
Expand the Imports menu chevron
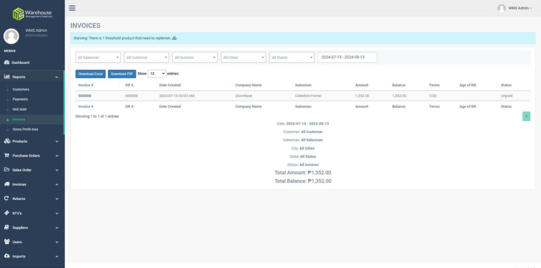tap(57, 256)
